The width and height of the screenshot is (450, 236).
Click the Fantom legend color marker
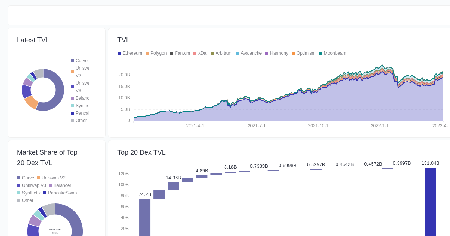click(x=171, y=53)
